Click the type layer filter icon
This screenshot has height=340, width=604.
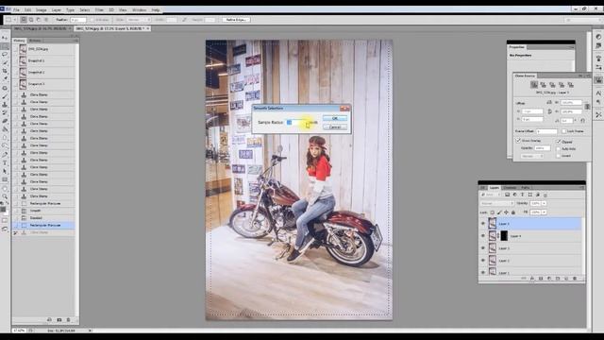click(522, 195)
